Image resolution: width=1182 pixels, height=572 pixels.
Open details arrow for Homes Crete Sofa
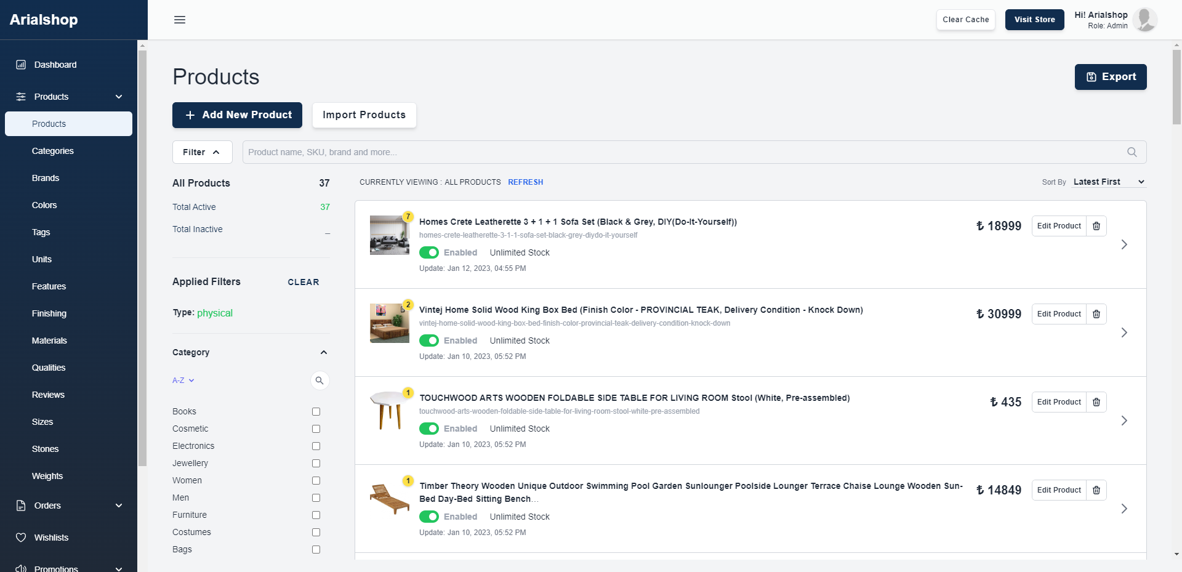pyautogui.click(x=1124, y=244)
